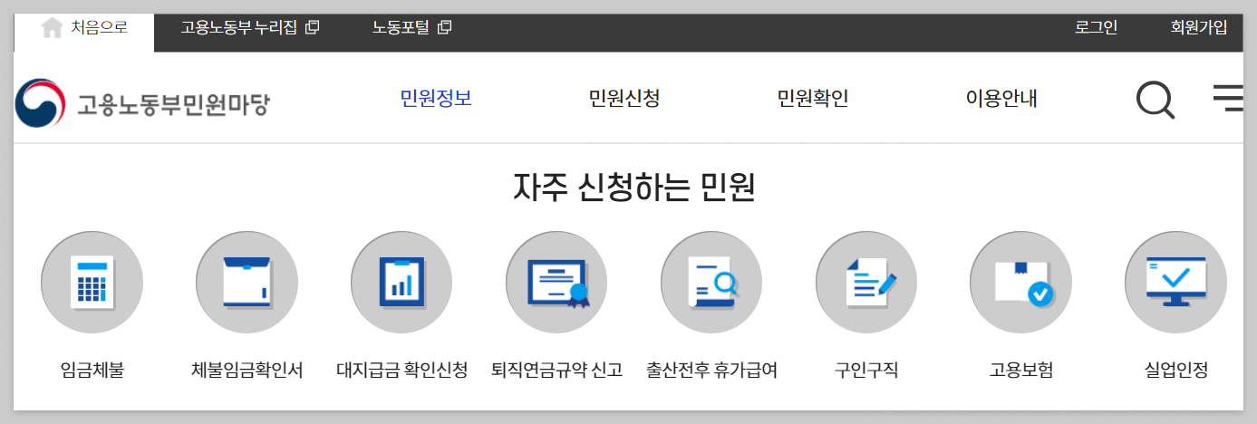Click the 구인구직 text label
Screen dimensions: 1257x424
[866, 371]
